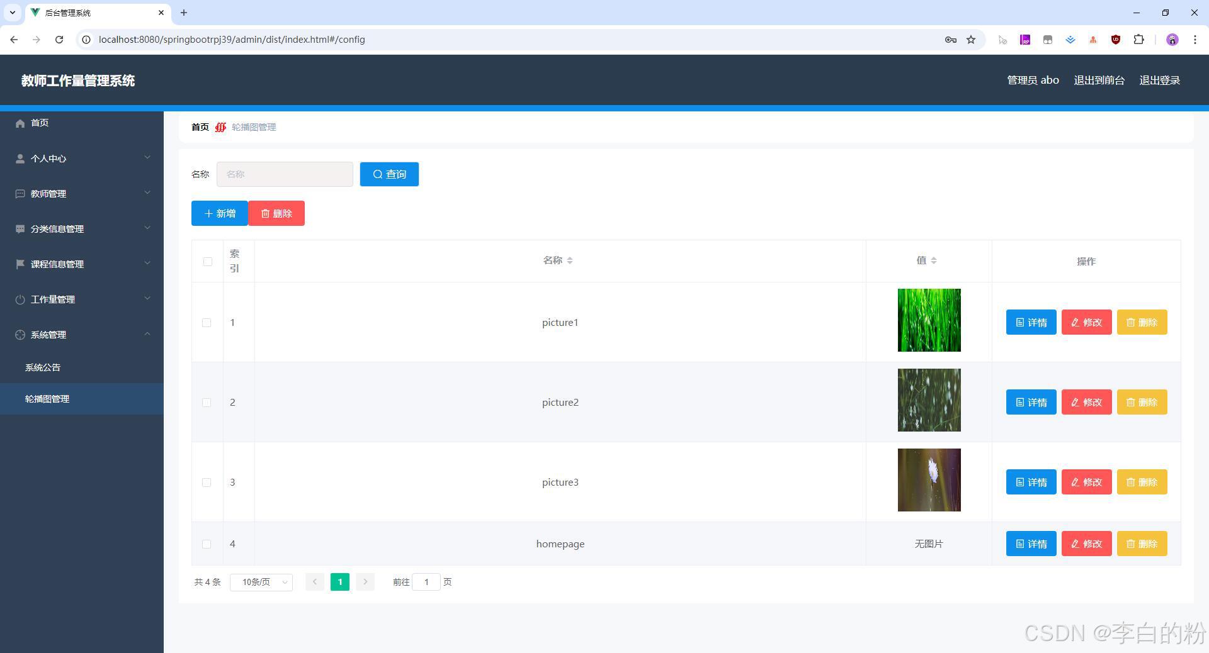
Task: Click the 无图片 cell in homepage row
Action: (929, 544)
